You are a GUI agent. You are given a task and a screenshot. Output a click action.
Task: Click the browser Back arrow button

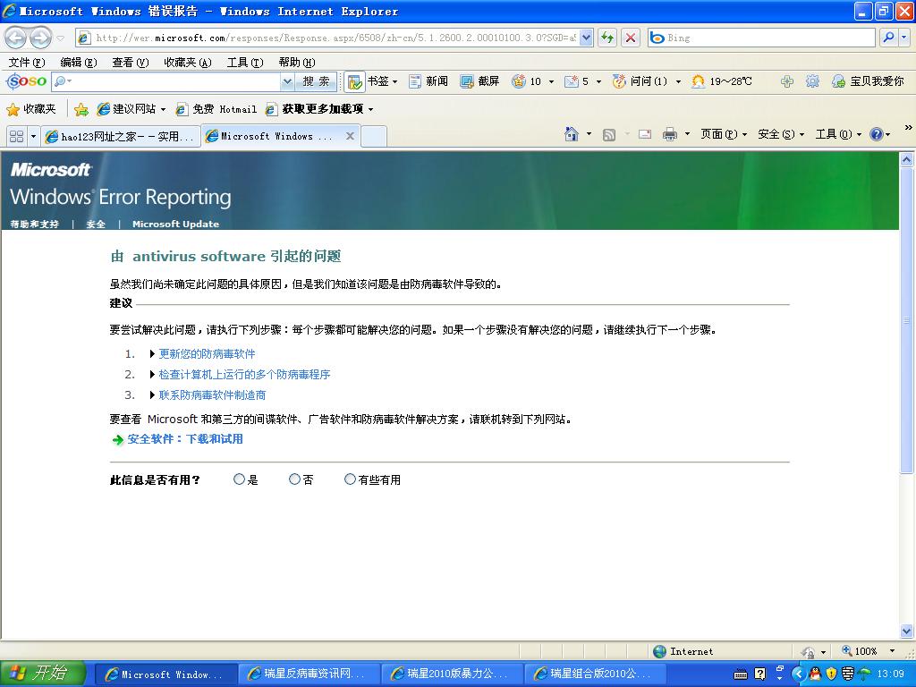[16, 38]
